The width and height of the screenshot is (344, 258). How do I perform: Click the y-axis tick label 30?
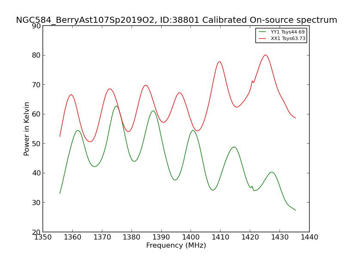[37, 203]
